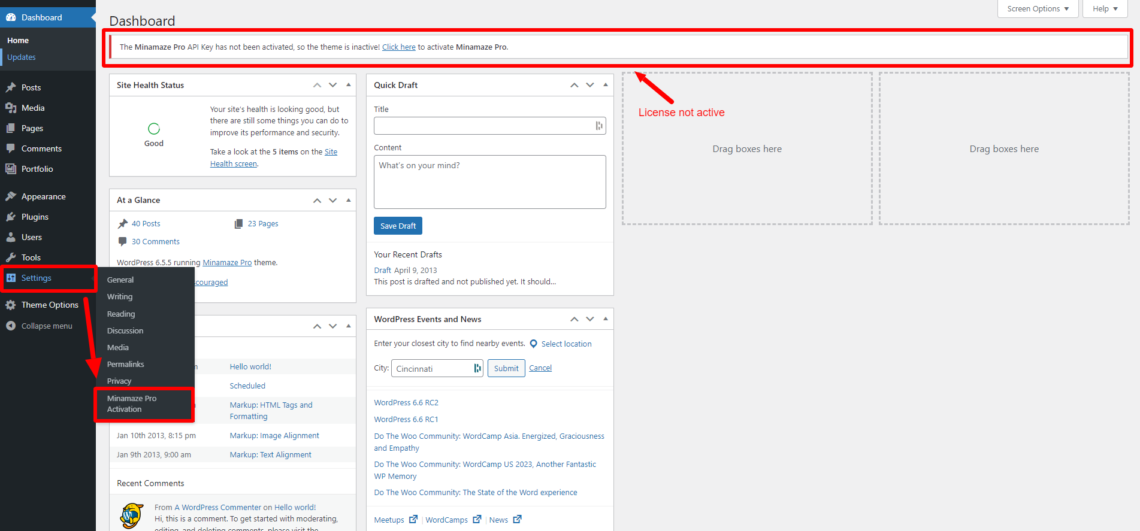Open the Hello world! post link in activity
The image size is (1140, 531).
click(250, 367)
